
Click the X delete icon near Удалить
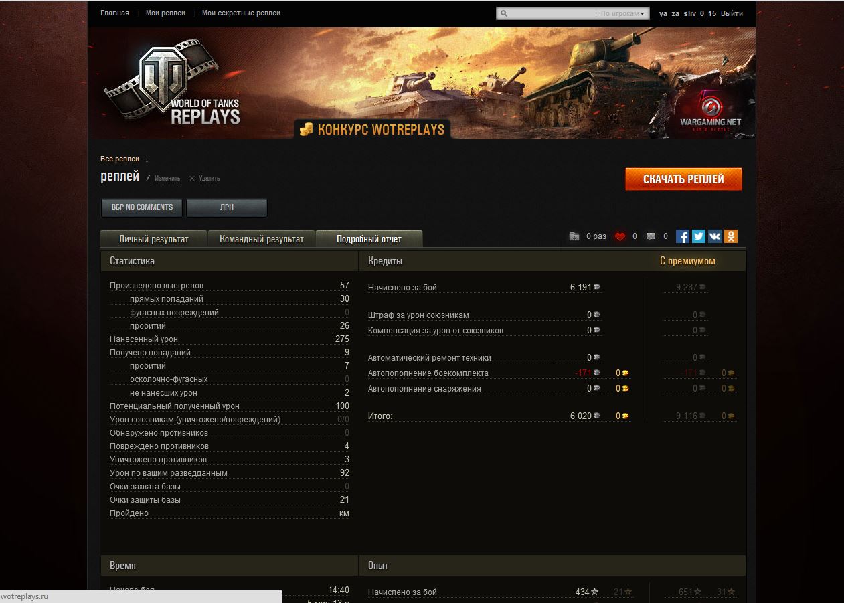192,178
